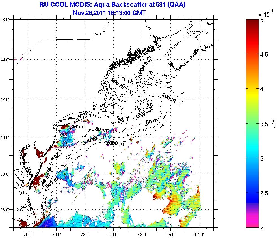Click the longitude label "-64 0'"

(x=199, y=235)
